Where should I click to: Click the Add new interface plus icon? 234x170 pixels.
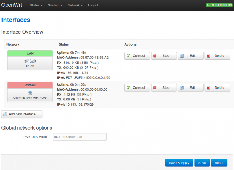(5, 114)
